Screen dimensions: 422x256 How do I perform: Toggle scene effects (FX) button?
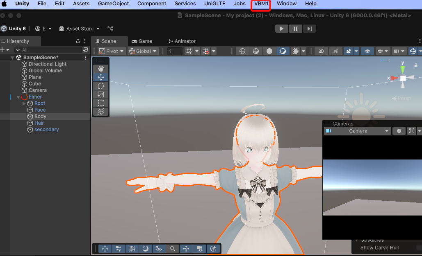point(348,51)
